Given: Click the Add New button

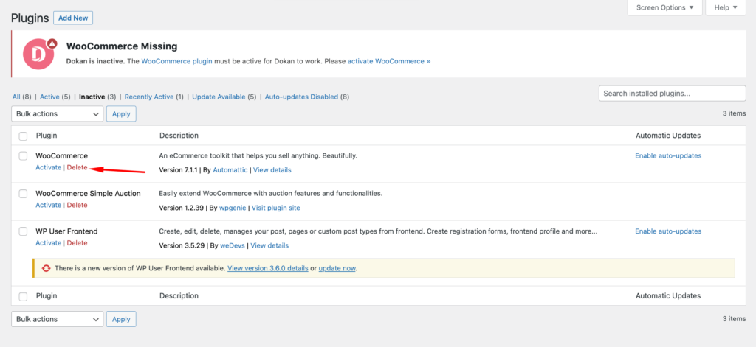Looking at the screenshot, I should click(x=73, y=18).
